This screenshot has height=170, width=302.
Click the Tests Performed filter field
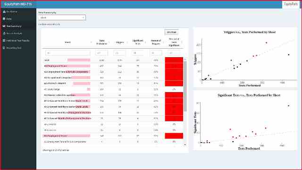(101, 53)
